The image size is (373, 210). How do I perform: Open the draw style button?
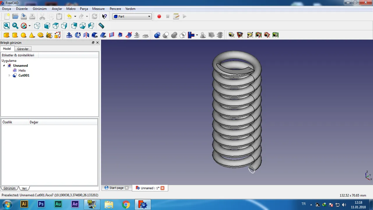[x=24, y=26]
